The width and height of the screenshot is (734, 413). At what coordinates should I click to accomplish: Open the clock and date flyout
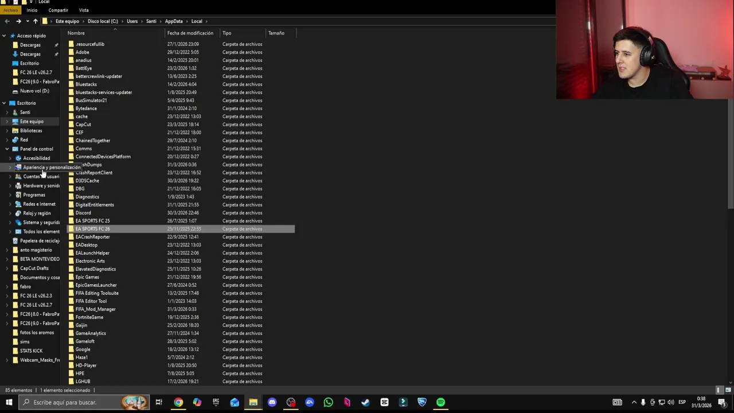pos(701,402)
